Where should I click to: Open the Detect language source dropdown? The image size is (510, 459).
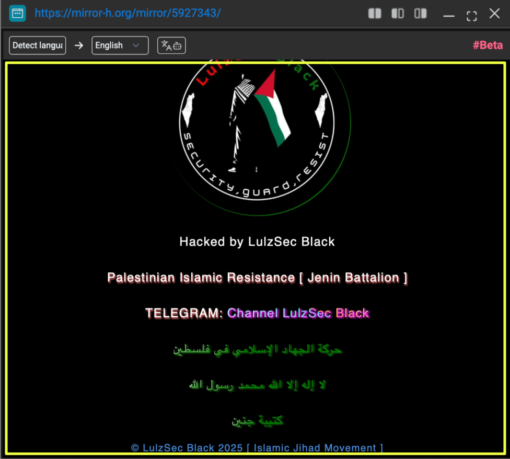38,45
